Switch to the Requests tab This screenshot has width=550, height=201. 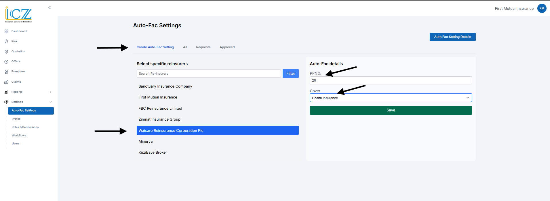coord(203,47)
